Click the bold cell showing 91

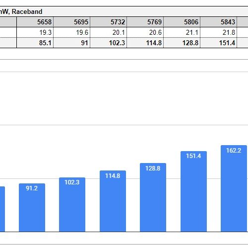click(72, 43)
